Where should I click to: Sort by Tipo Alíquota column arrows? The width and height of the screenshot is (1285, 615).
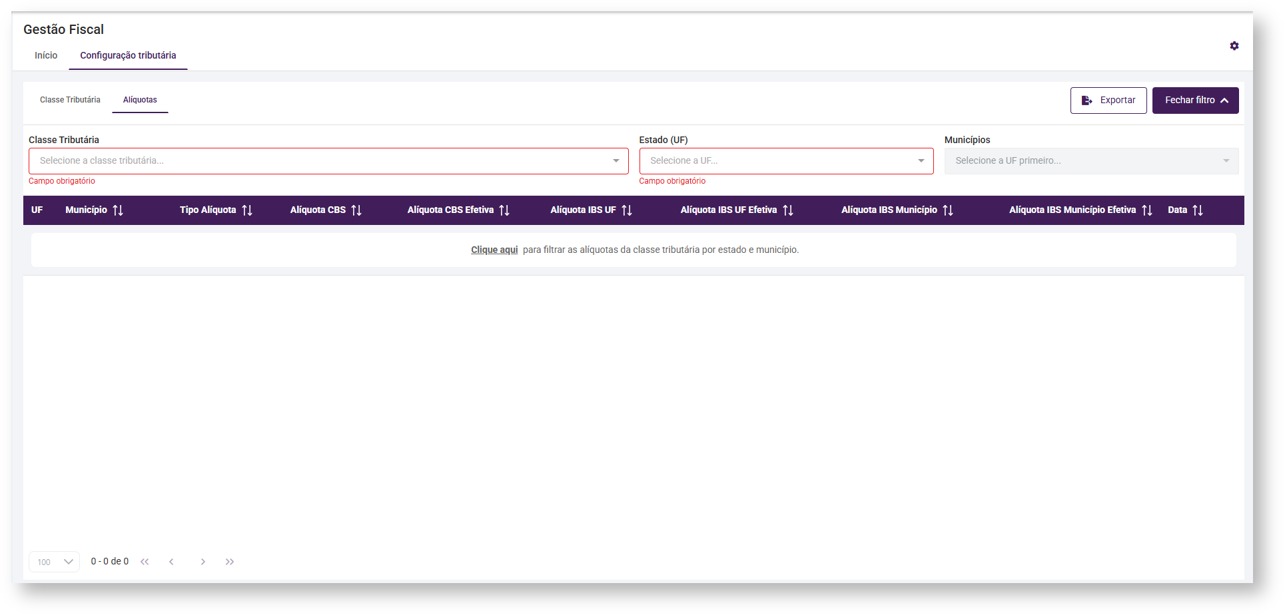coord(247,210)
